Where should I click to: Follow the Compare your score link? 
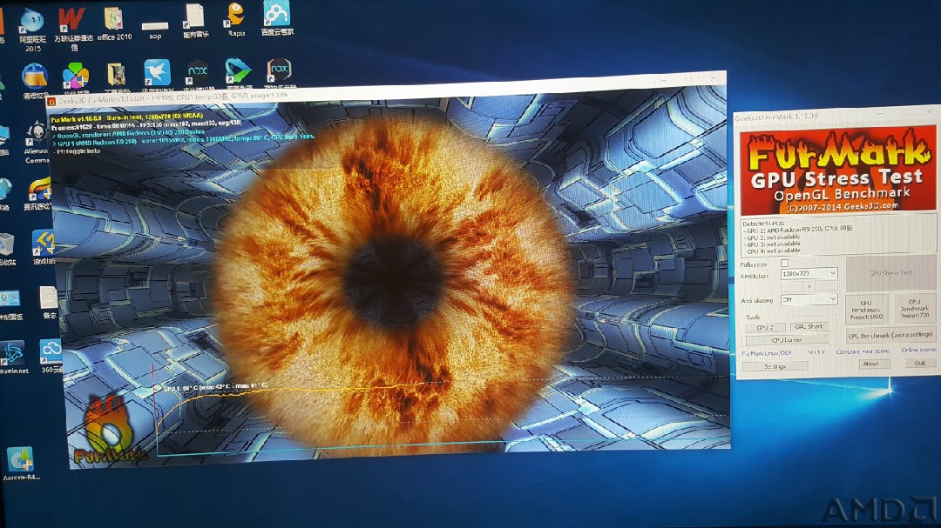[863, 351]
